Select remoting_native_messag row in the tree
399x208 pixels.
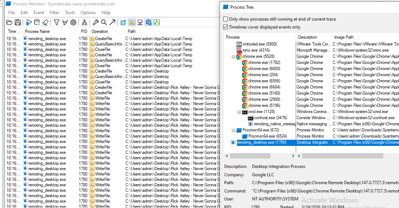pyautogui.click(x=275, y=124)
